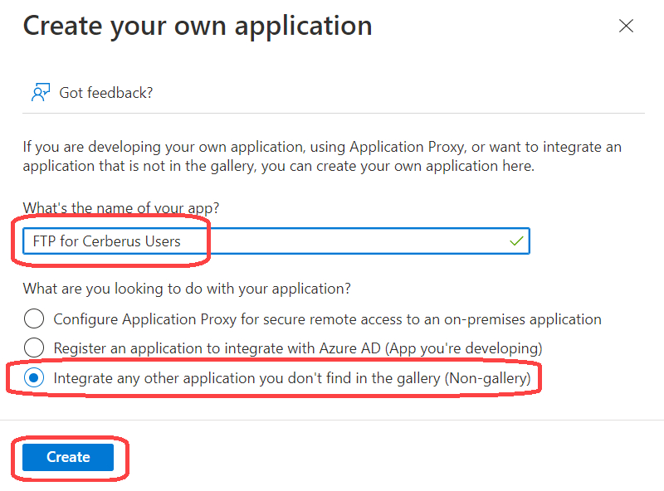Select the Non-gallery integrate radio button
Screen dimensions: 664x491
34,378
